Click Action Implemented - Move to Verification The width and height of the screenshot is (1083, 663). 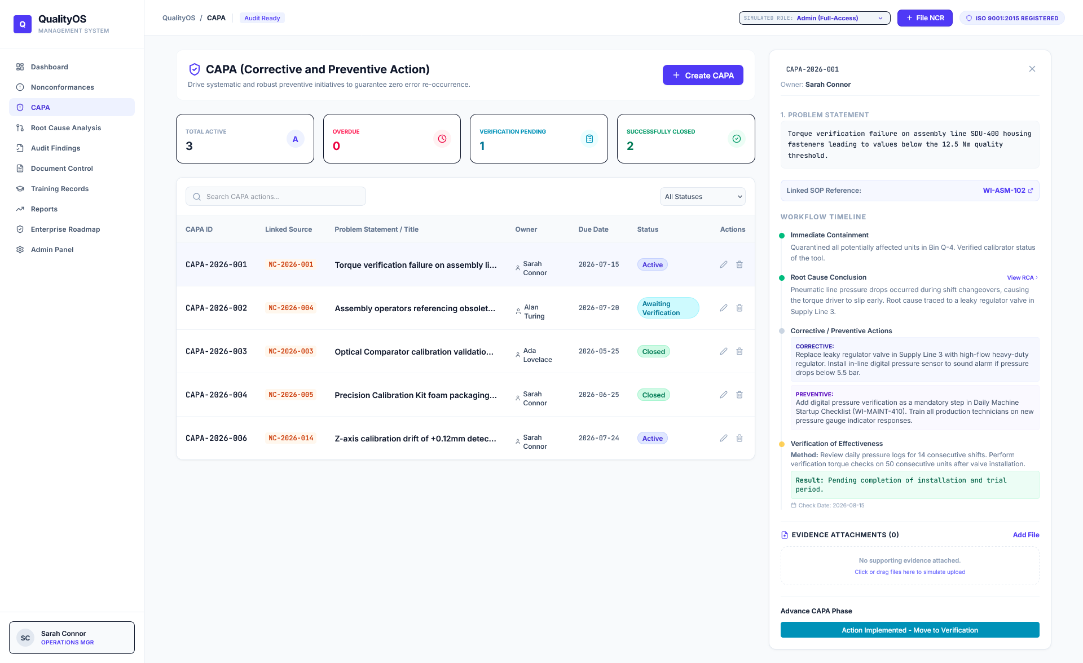tap(910, 630)
